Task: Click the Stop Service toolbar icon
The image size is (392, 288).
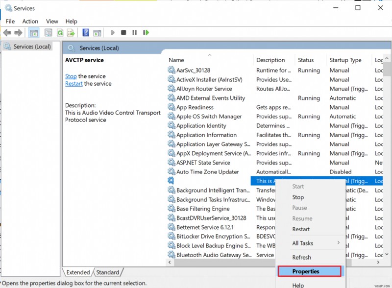Action: point(123,32)
